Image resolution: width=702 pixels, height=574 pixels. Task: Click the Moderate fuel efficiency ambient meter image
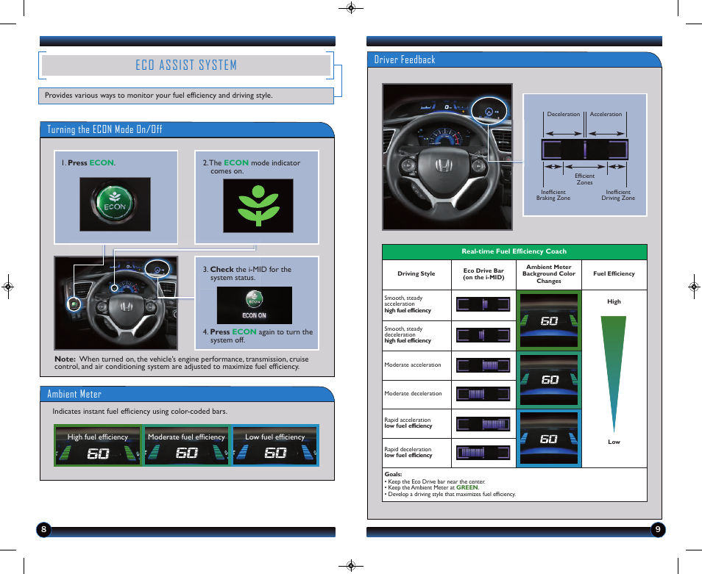point(186,445)
